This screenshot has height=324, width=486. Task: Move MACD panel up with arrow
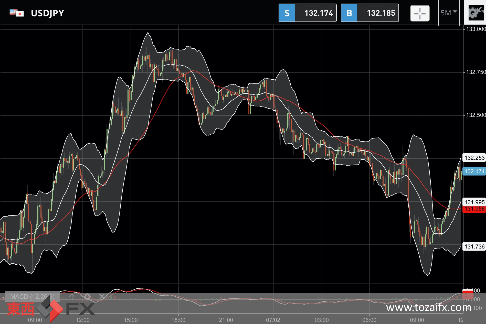[x=72, y=296]
